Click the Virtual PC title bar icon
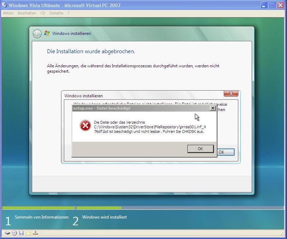The width and height of the screenshot is (287, 239). point(4,5)
